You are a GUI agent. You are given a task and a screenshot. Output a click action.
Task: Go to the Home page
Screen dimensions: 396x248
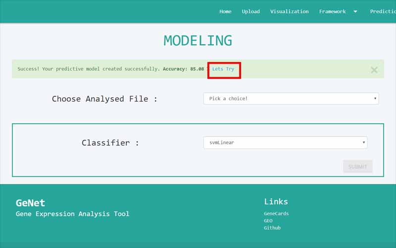pyautogui.click(x=225, y=11)
